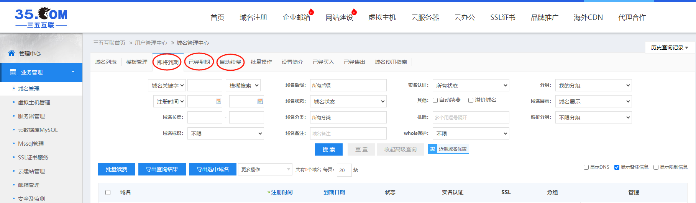Viewport: 696px width, 203px height.
Task: Open the end date calendar picker icon
Action: (x=260, y=101)
